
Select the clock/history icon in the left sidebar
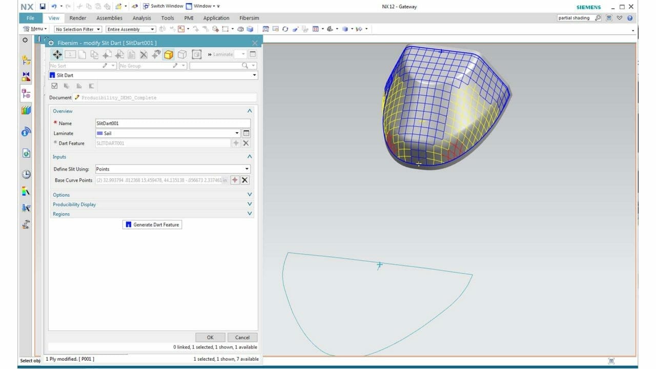click(25, 174)
